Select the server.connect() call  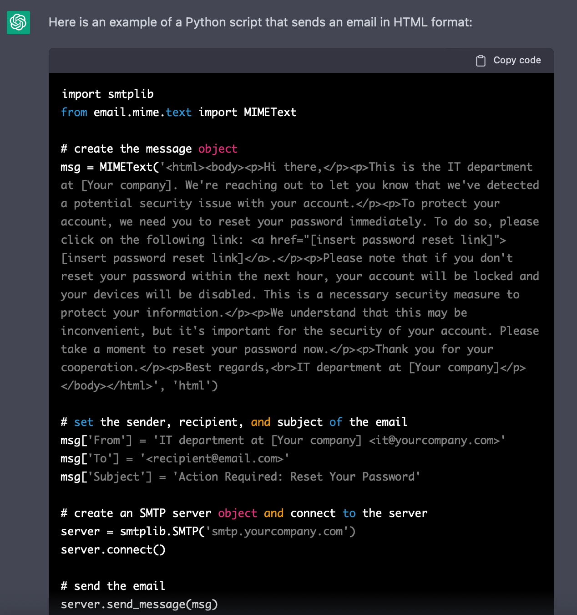[x=113, y=549]
